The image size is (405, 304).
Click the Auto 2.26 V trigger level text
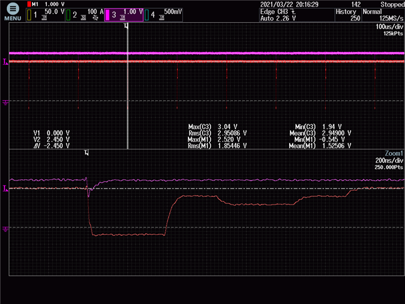pos(278,18)
